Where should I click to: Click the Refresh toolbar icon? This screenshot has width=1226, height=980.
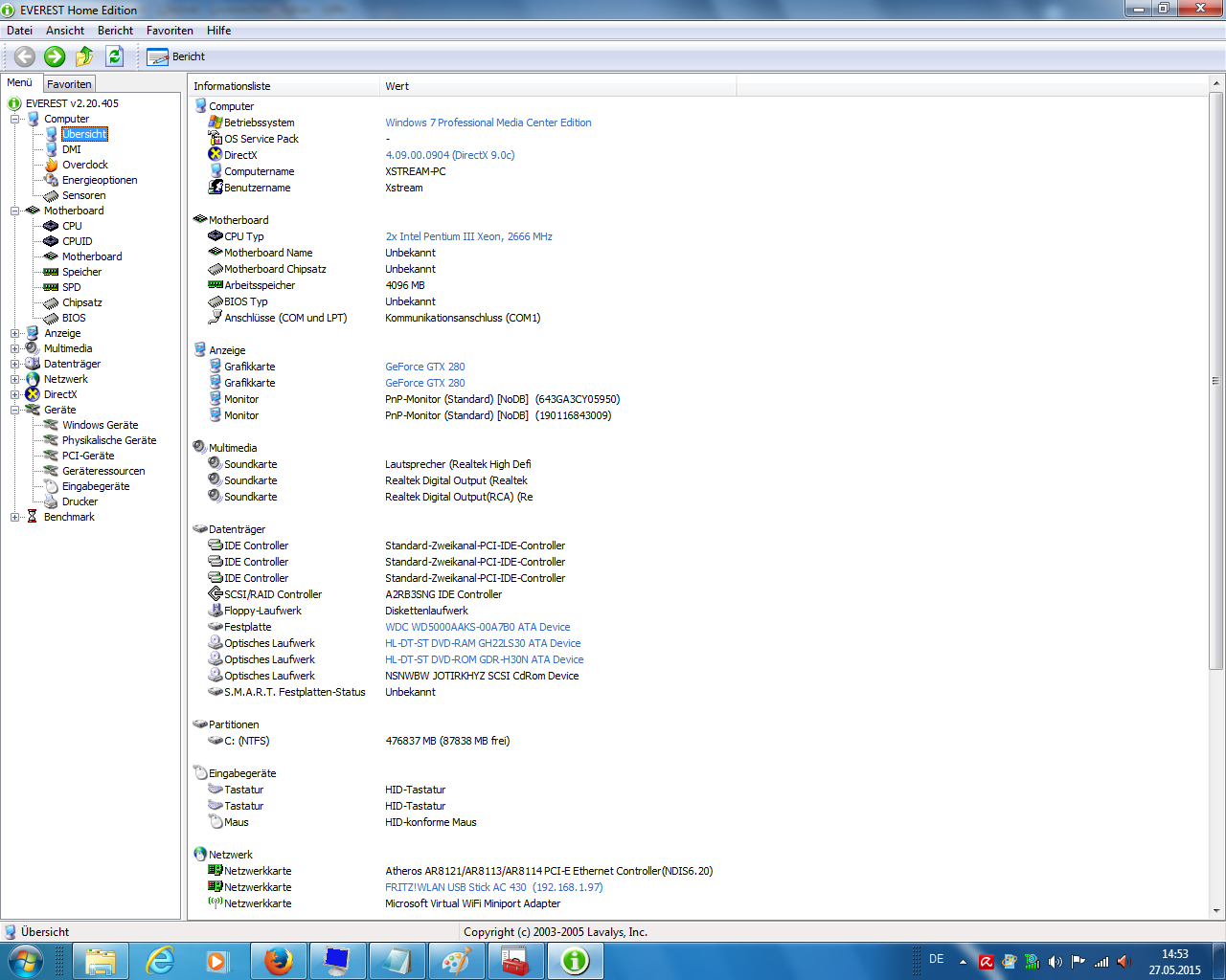[115, 56]
